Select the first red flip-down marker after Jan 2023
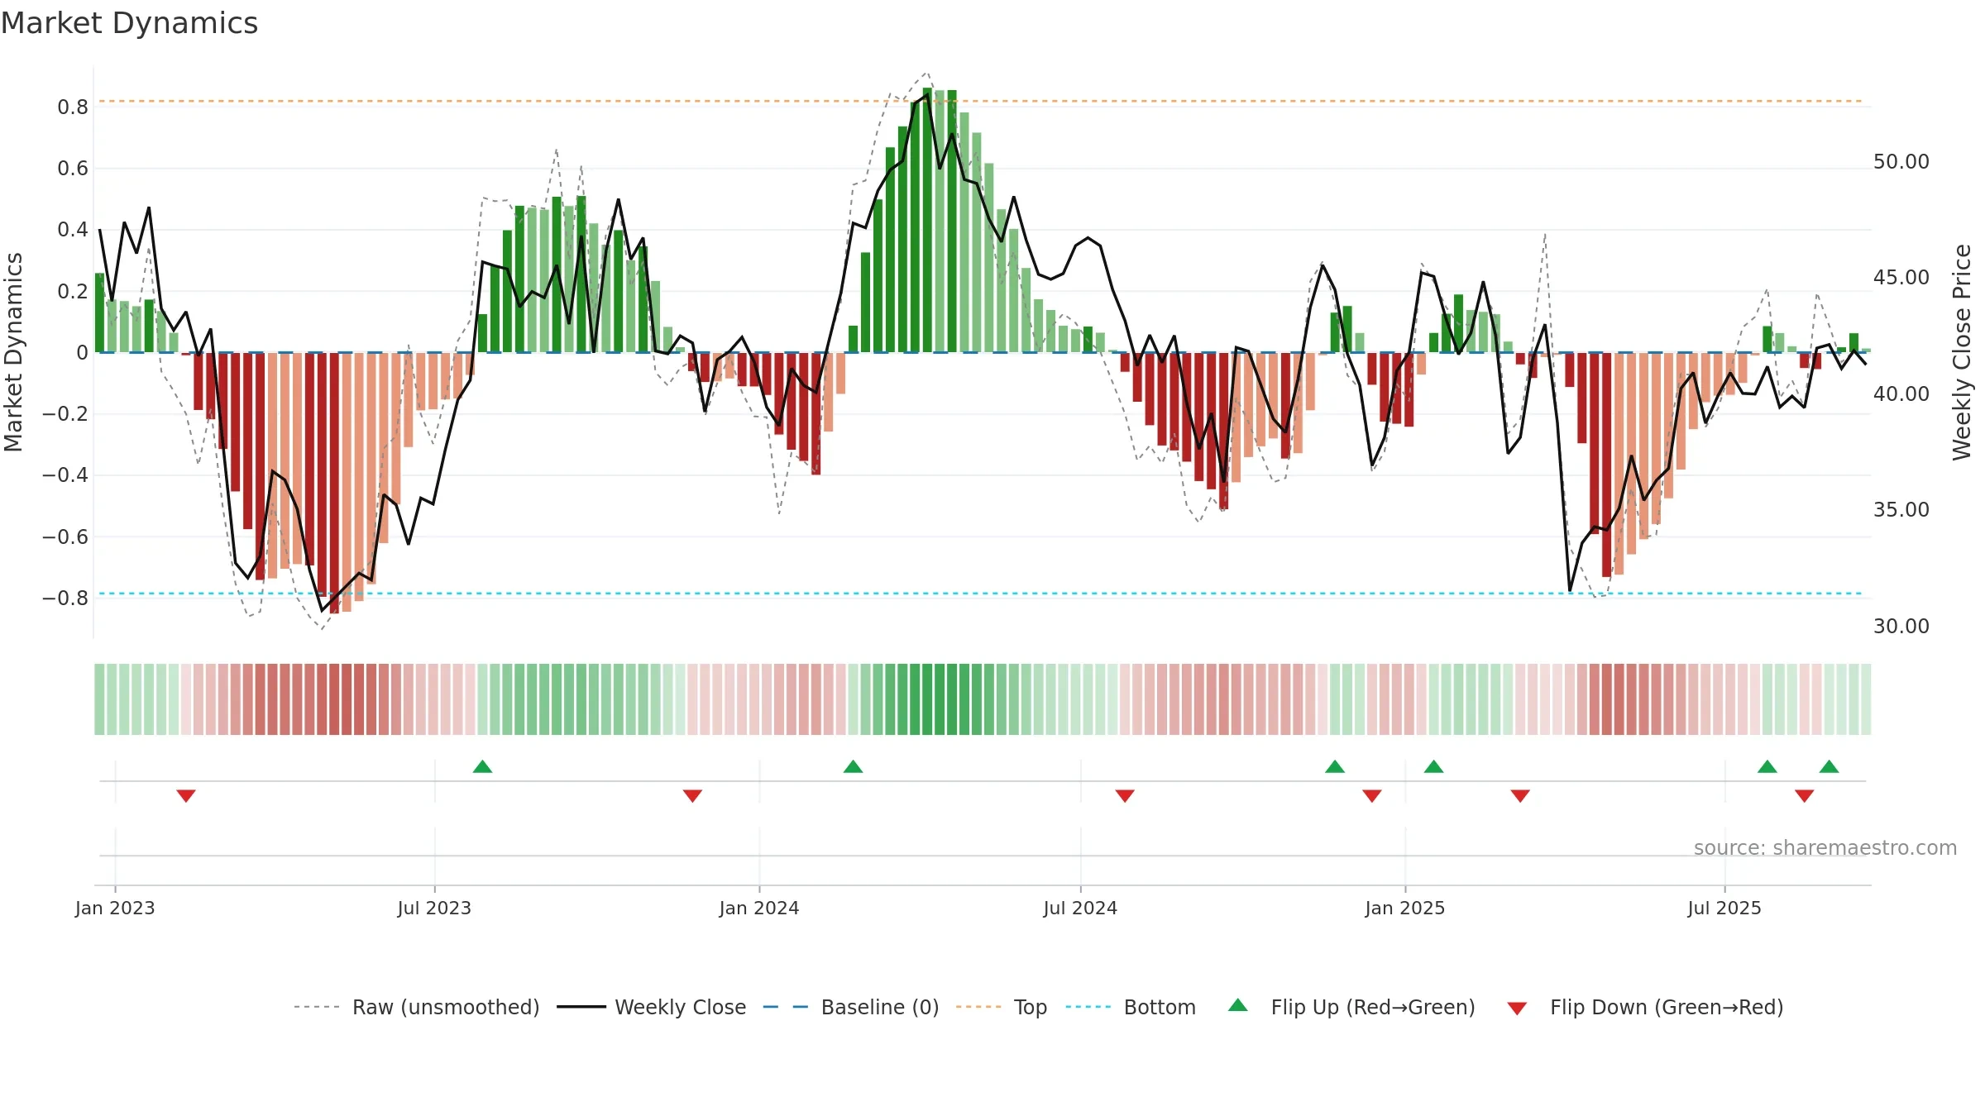Image resolution: width=1985 pixels, height=1116 pixels. pos(186,795)
